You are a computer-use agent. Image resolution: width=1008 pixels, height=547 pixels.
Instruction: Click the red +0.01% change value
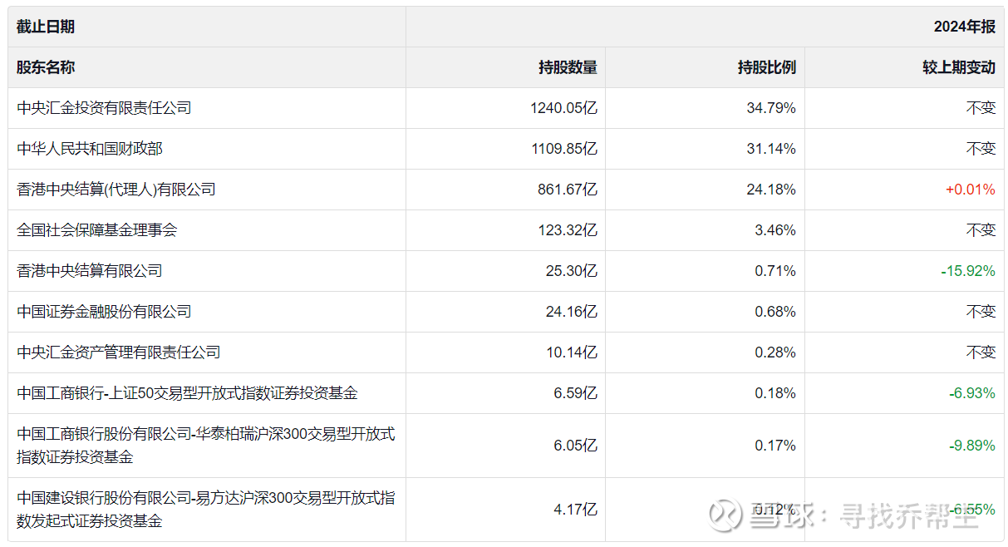970,190
